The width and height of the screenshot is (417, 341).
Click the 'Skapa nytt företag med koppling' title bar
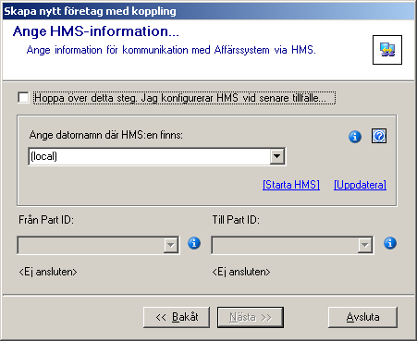208,11
